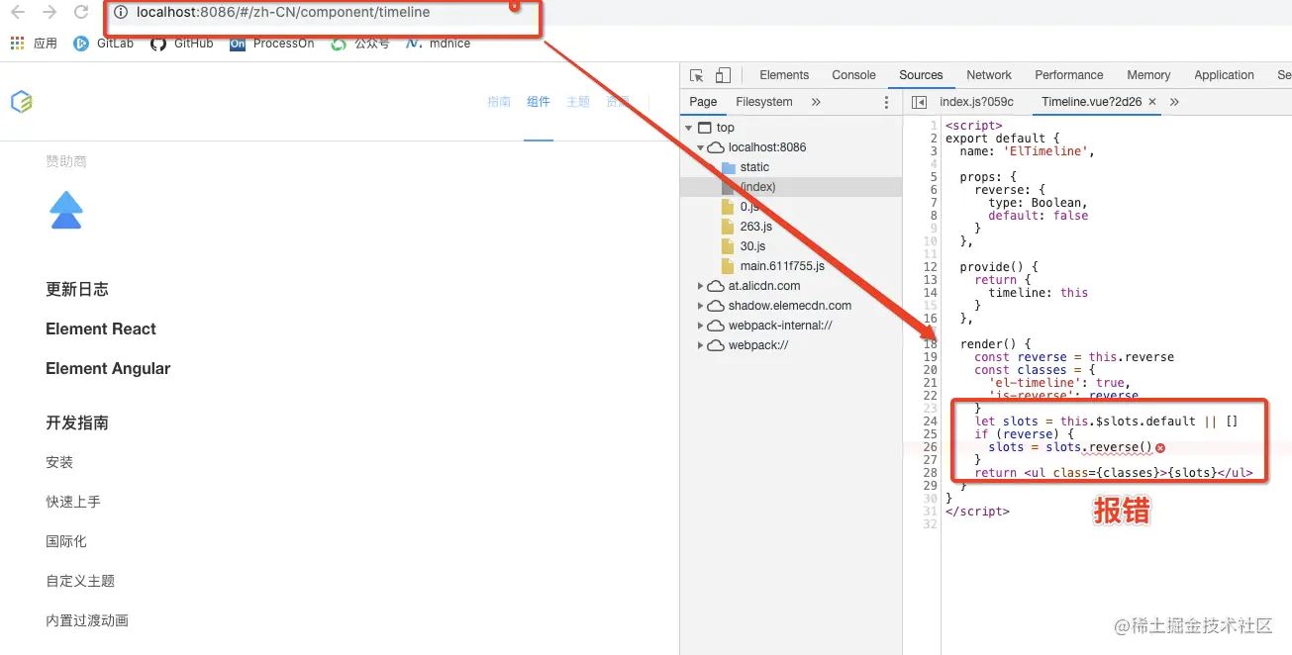Viewport: 1292px width, 655px height.
Task: Open the mdnice bookmark
Action: click(x=439, y=44)
